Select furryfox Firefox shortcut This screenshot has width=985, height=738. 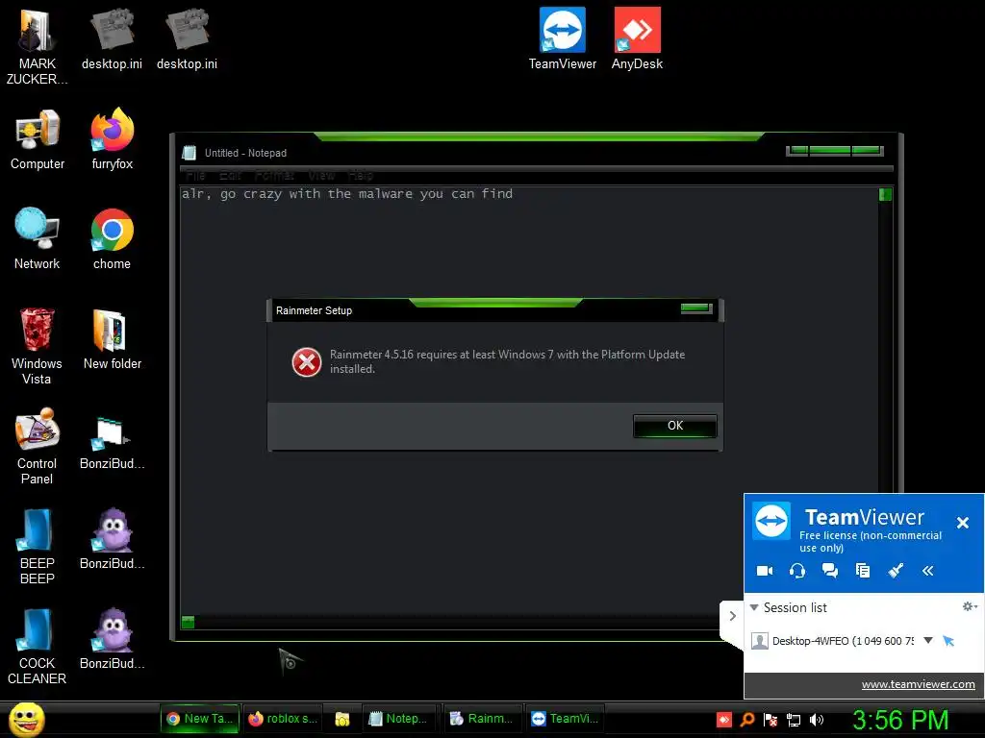coord(112,139)
